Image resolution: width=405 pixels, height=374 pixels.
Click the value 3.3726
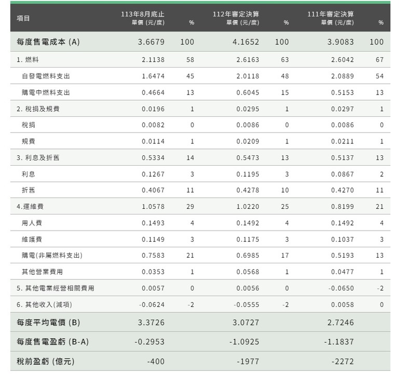151,323
